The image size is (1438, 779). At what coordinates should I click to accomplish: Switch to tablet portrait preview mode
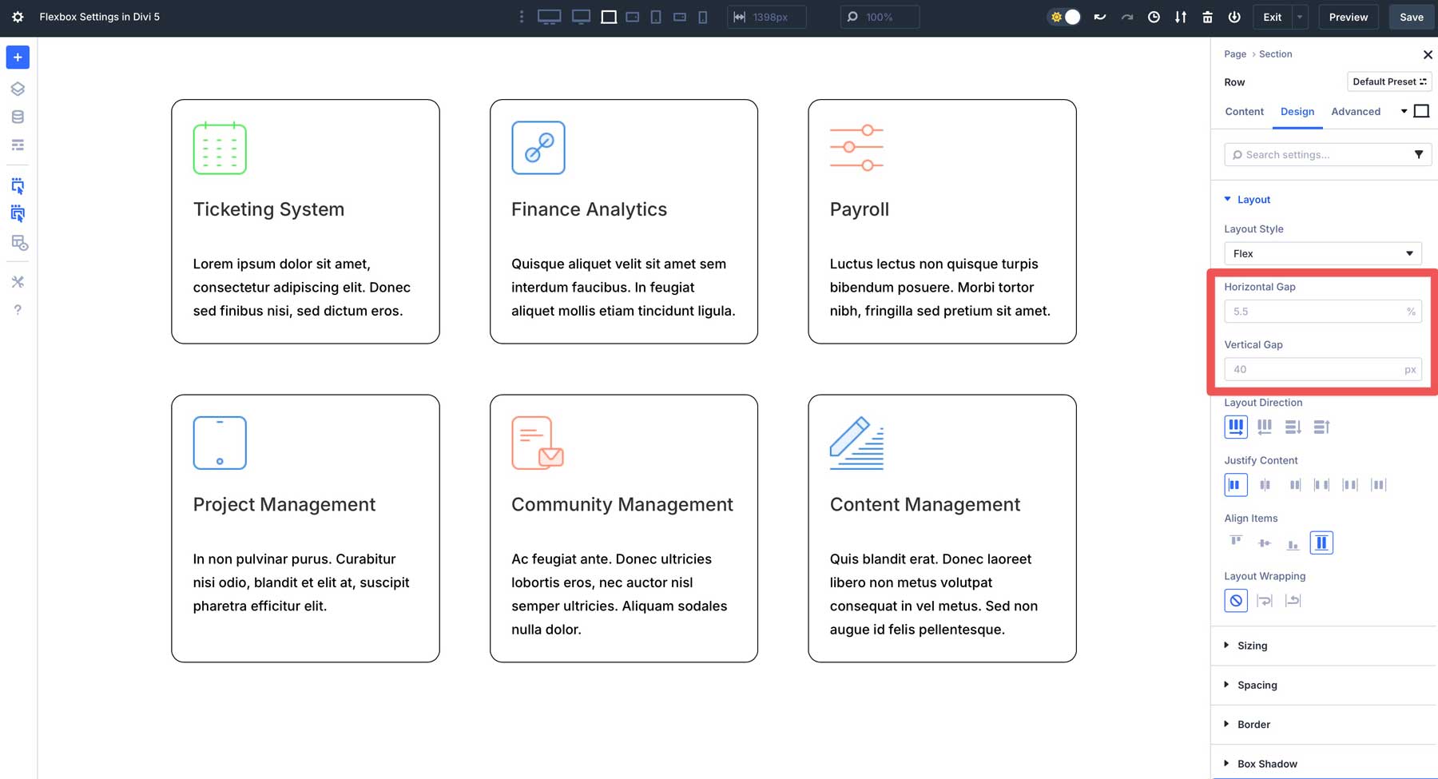(655, 16)
